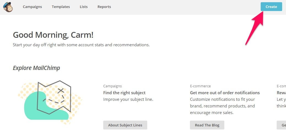Screen dimensions: 286x130
Task: Select the Find the right subject heading
Action: [x=124, y=93]
